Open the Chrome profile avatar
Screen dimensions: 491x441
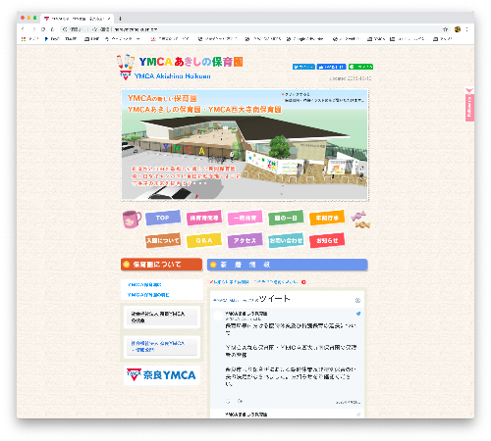pos(458,29)
